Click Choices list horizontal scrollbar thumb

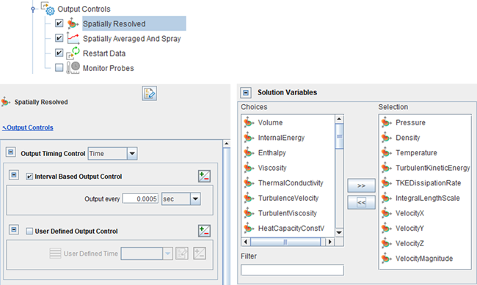[x=285, y=242]
